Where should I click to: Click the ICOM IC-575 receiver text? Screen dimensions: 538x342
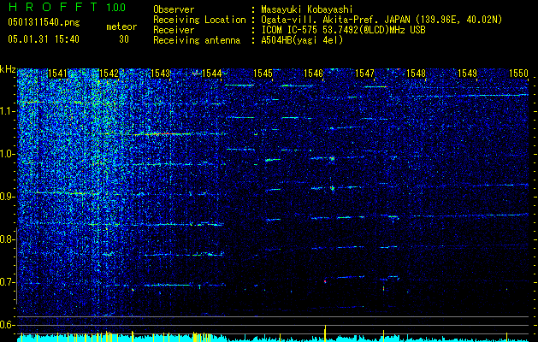(343, 30)
